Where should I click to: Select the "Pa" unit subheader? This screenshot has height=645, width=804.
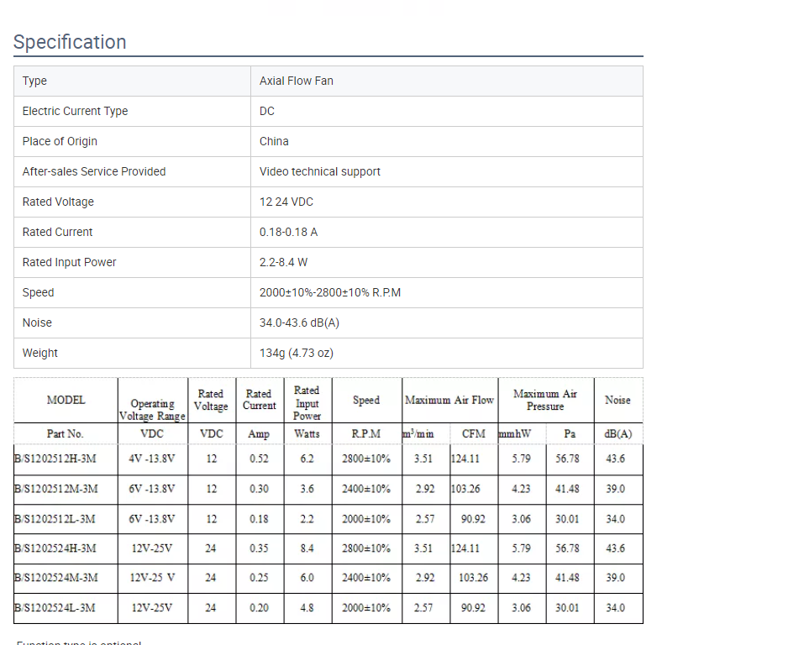tap(570, 433)
